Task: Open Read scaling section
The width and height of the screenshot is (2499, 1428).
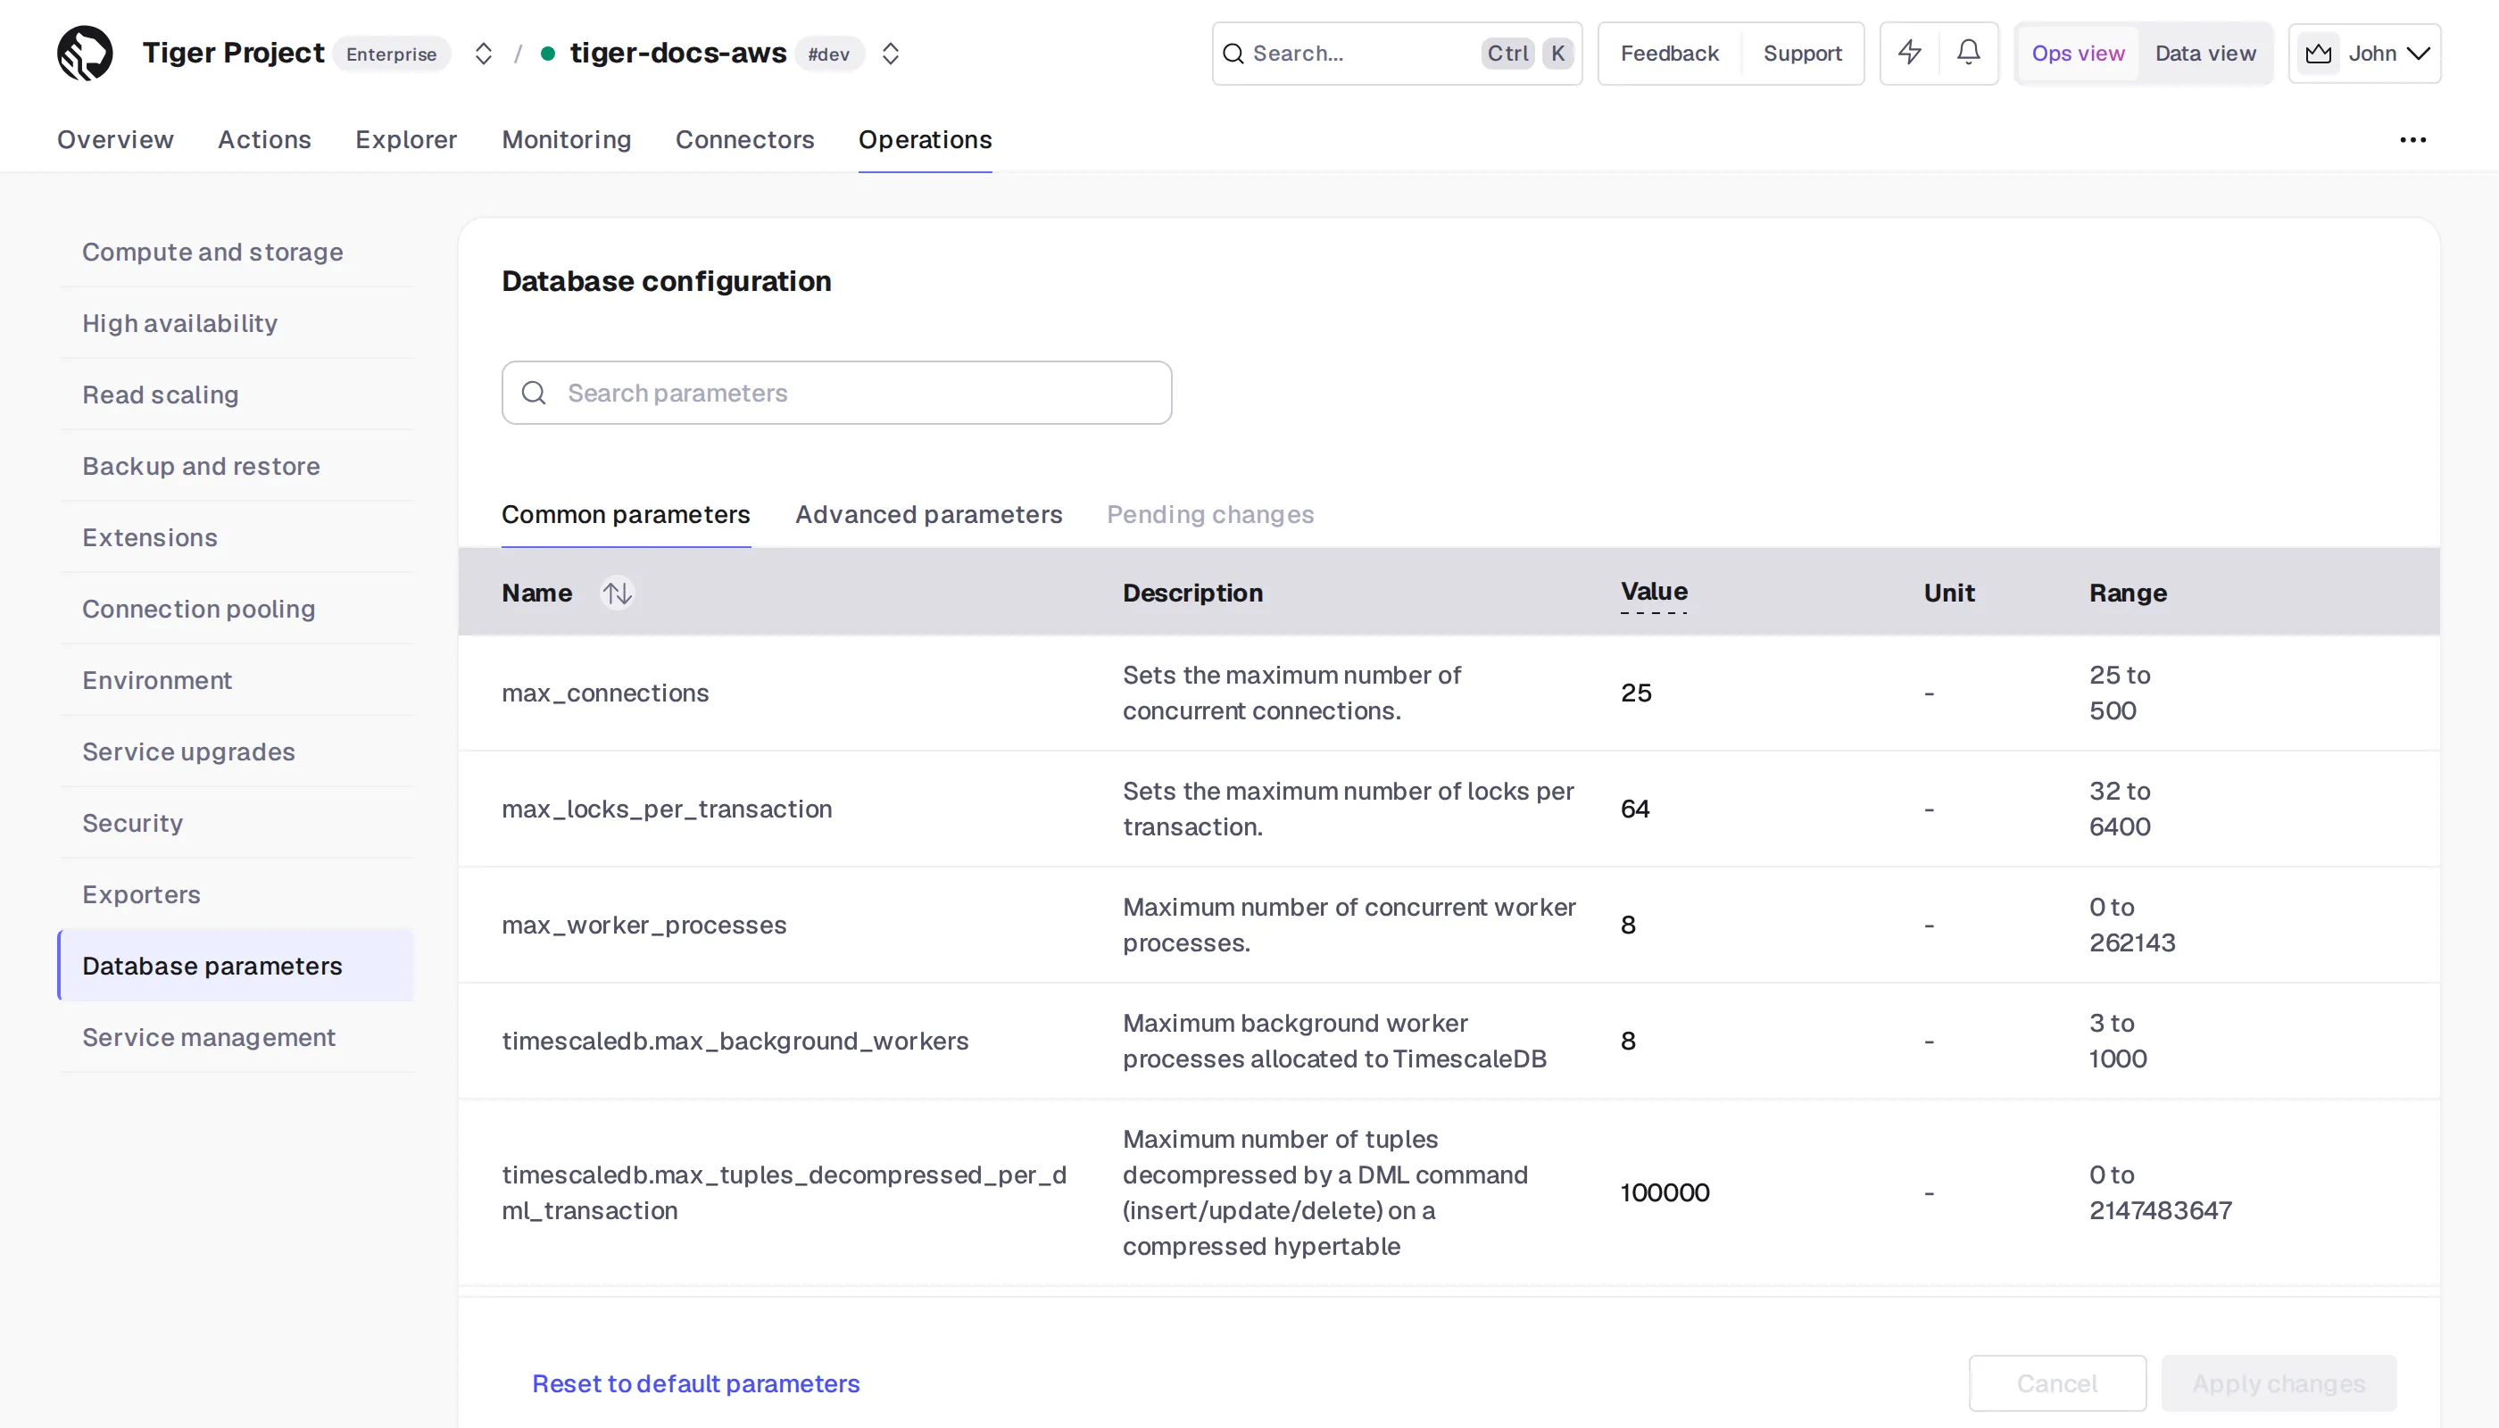Action: pyautogui.click(x=237, y=395)
